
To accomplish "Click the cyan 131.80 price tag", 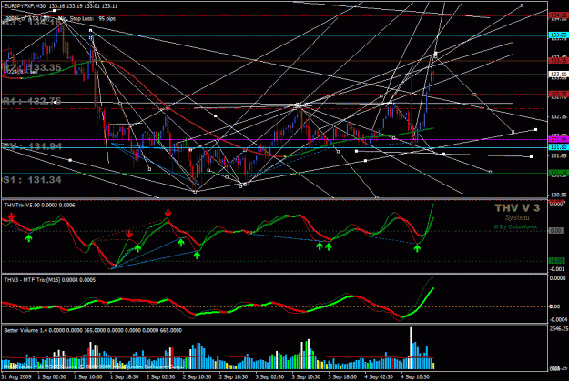I will tap(558, 147).
